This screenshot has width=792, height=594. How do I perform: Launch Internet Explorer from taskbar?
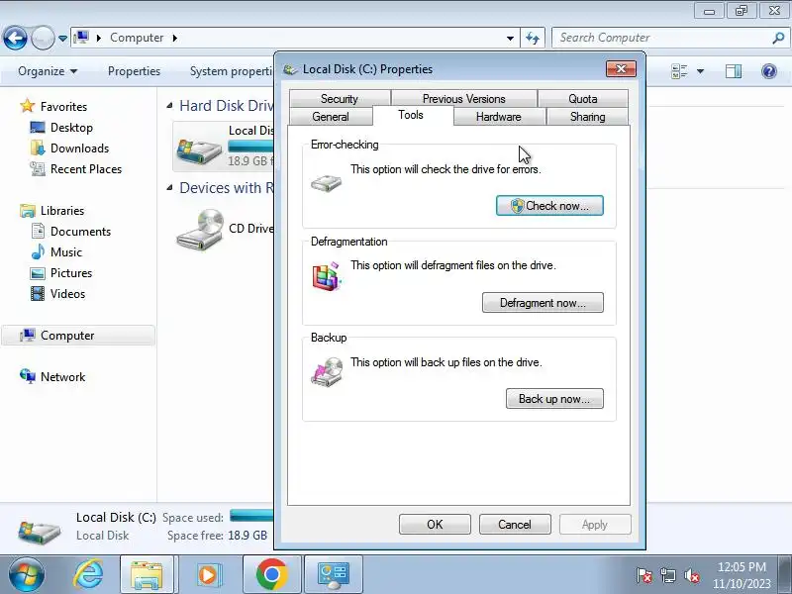[88, 575]
